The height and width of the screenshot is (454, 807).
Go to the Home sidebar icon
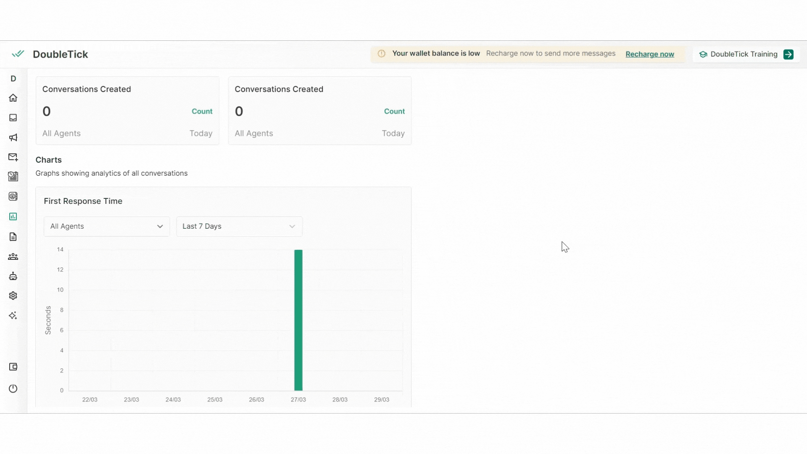(x=13, y=98)
